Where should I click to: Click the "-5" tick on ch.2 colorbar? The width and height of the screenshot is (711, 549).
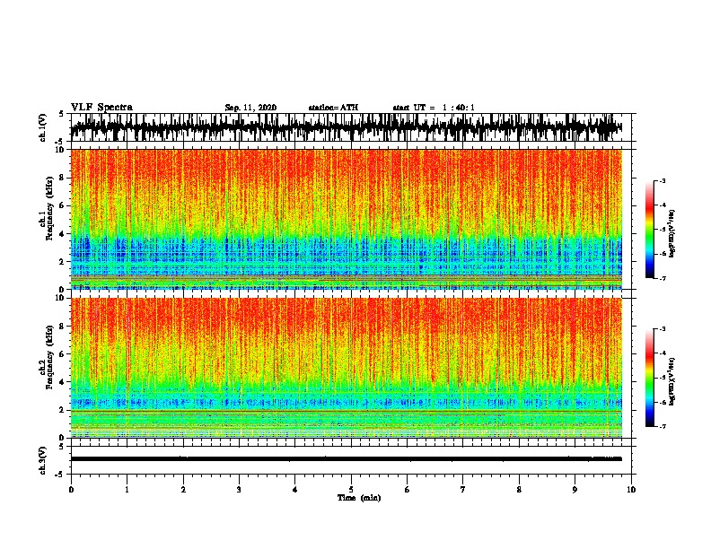point(663,378)
